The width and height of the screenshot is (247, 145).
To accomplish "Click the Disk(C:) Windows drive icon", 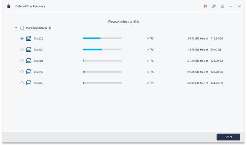I will click(29, 38).
